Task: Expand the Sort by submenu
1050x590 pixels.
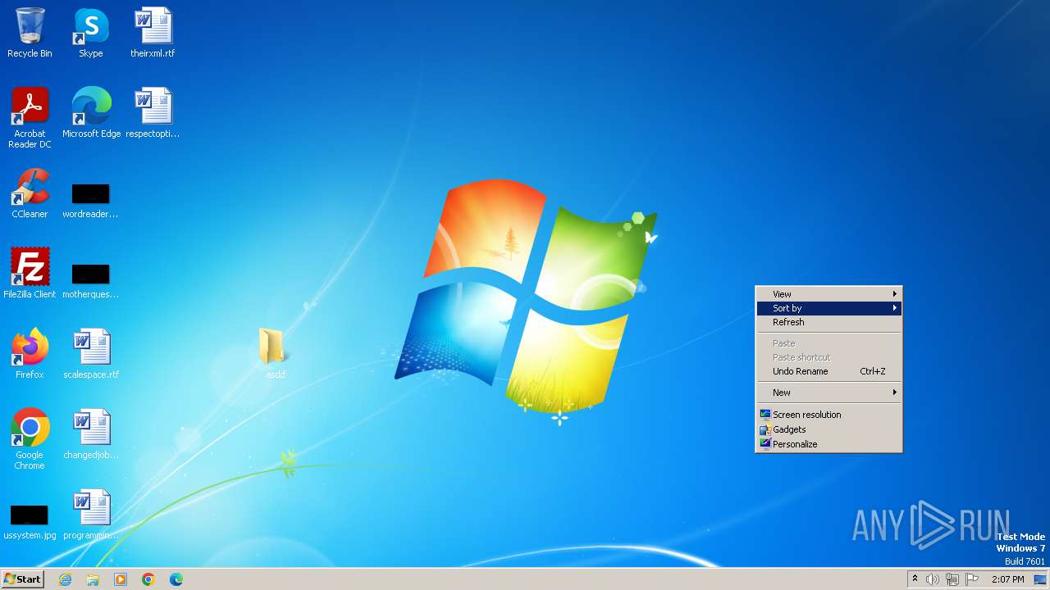Action: point(829,308)
